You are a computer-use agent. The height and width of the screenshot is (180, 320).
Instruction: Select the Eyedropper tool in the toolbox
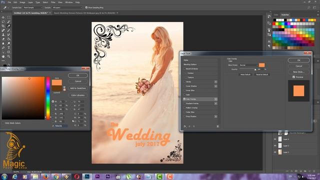click(x=8, y=26)
